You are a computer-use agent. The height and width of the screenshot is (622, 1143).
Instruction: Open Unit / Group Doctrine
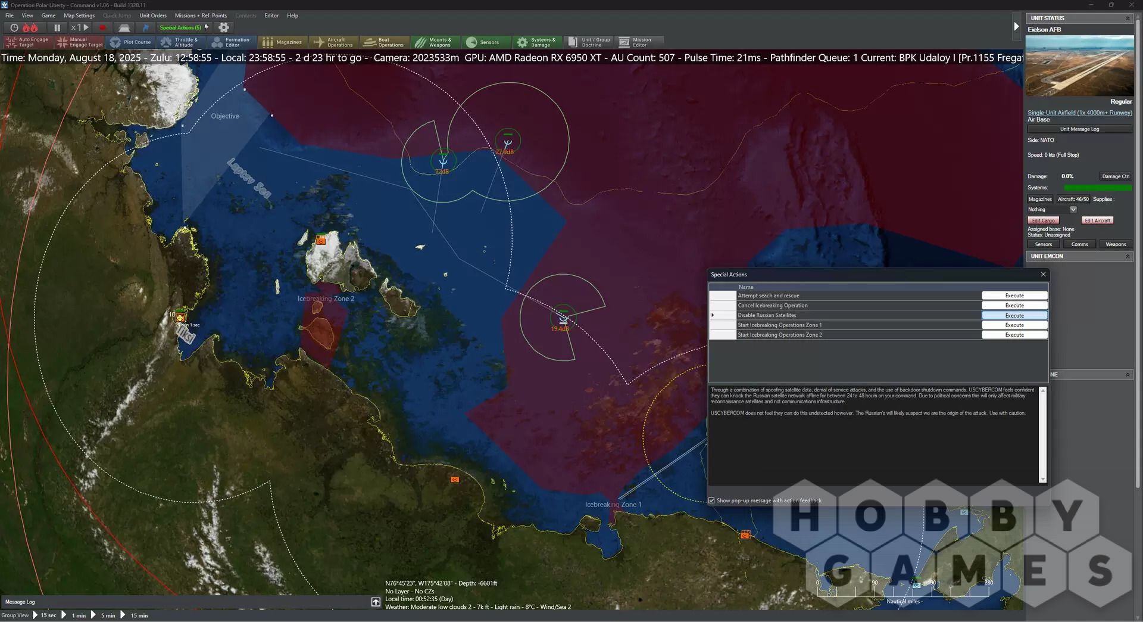pyautogui.click(x=588, y=42)
